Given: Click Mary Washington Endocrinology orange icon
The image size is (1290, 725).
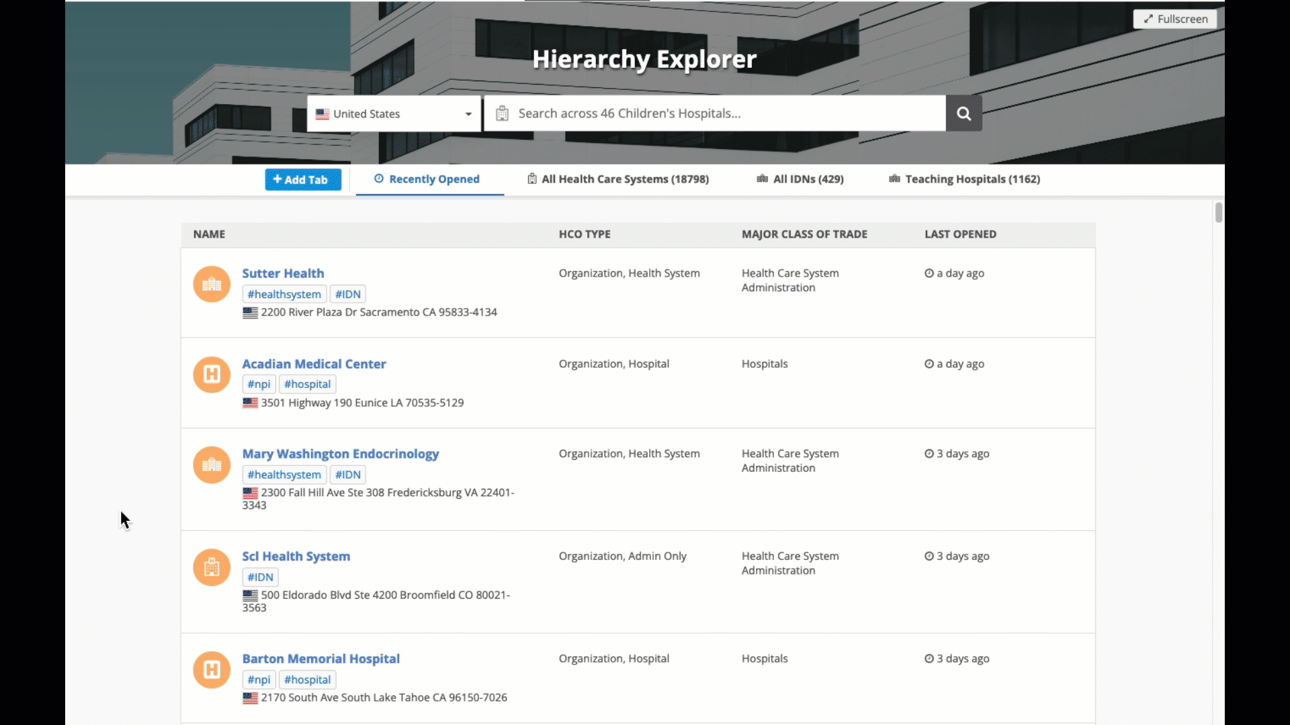Looking at the screenshot, I should 212,465.
